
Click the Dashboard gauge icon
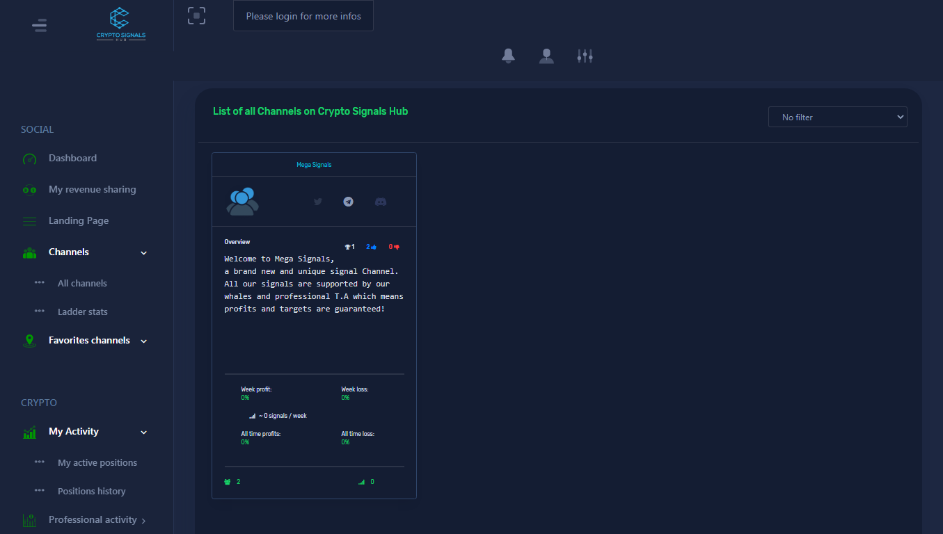(29, 159)
